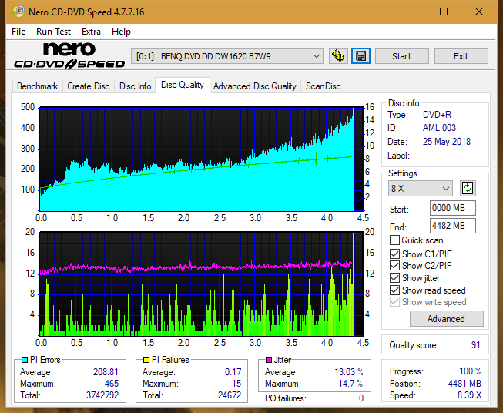Click the Position value 4481 MB
This screenshot has height=413, width=503.
(x=464, y=384)
